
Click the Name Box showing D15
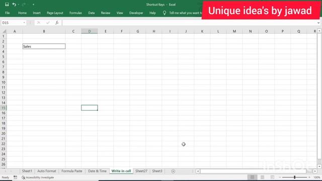pyautogui.click(x=12, y=23)
